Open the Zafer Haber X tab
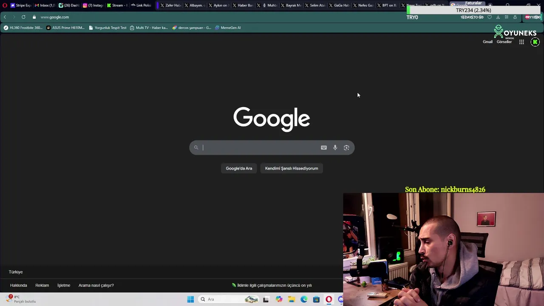 [170, 5]
